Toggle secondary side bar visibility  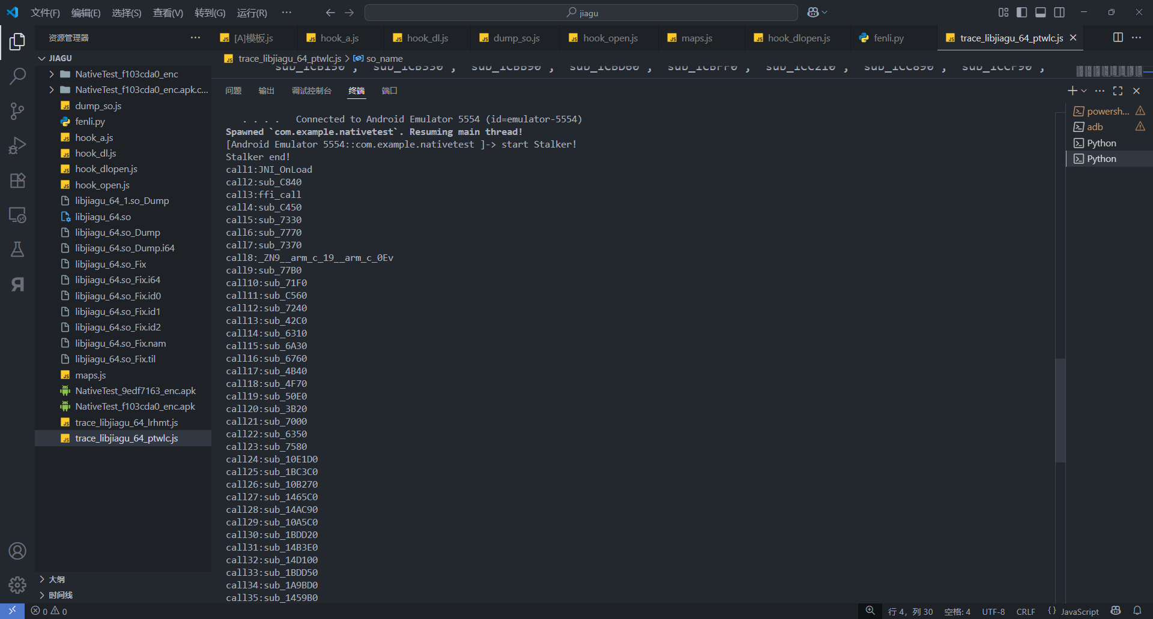[1059, 13]
